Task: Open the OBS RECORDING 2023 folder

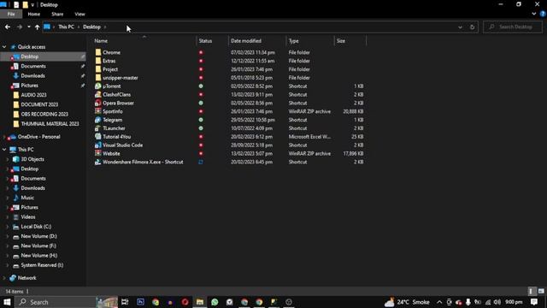Action: pyautogui.click(x=44, y=114)
